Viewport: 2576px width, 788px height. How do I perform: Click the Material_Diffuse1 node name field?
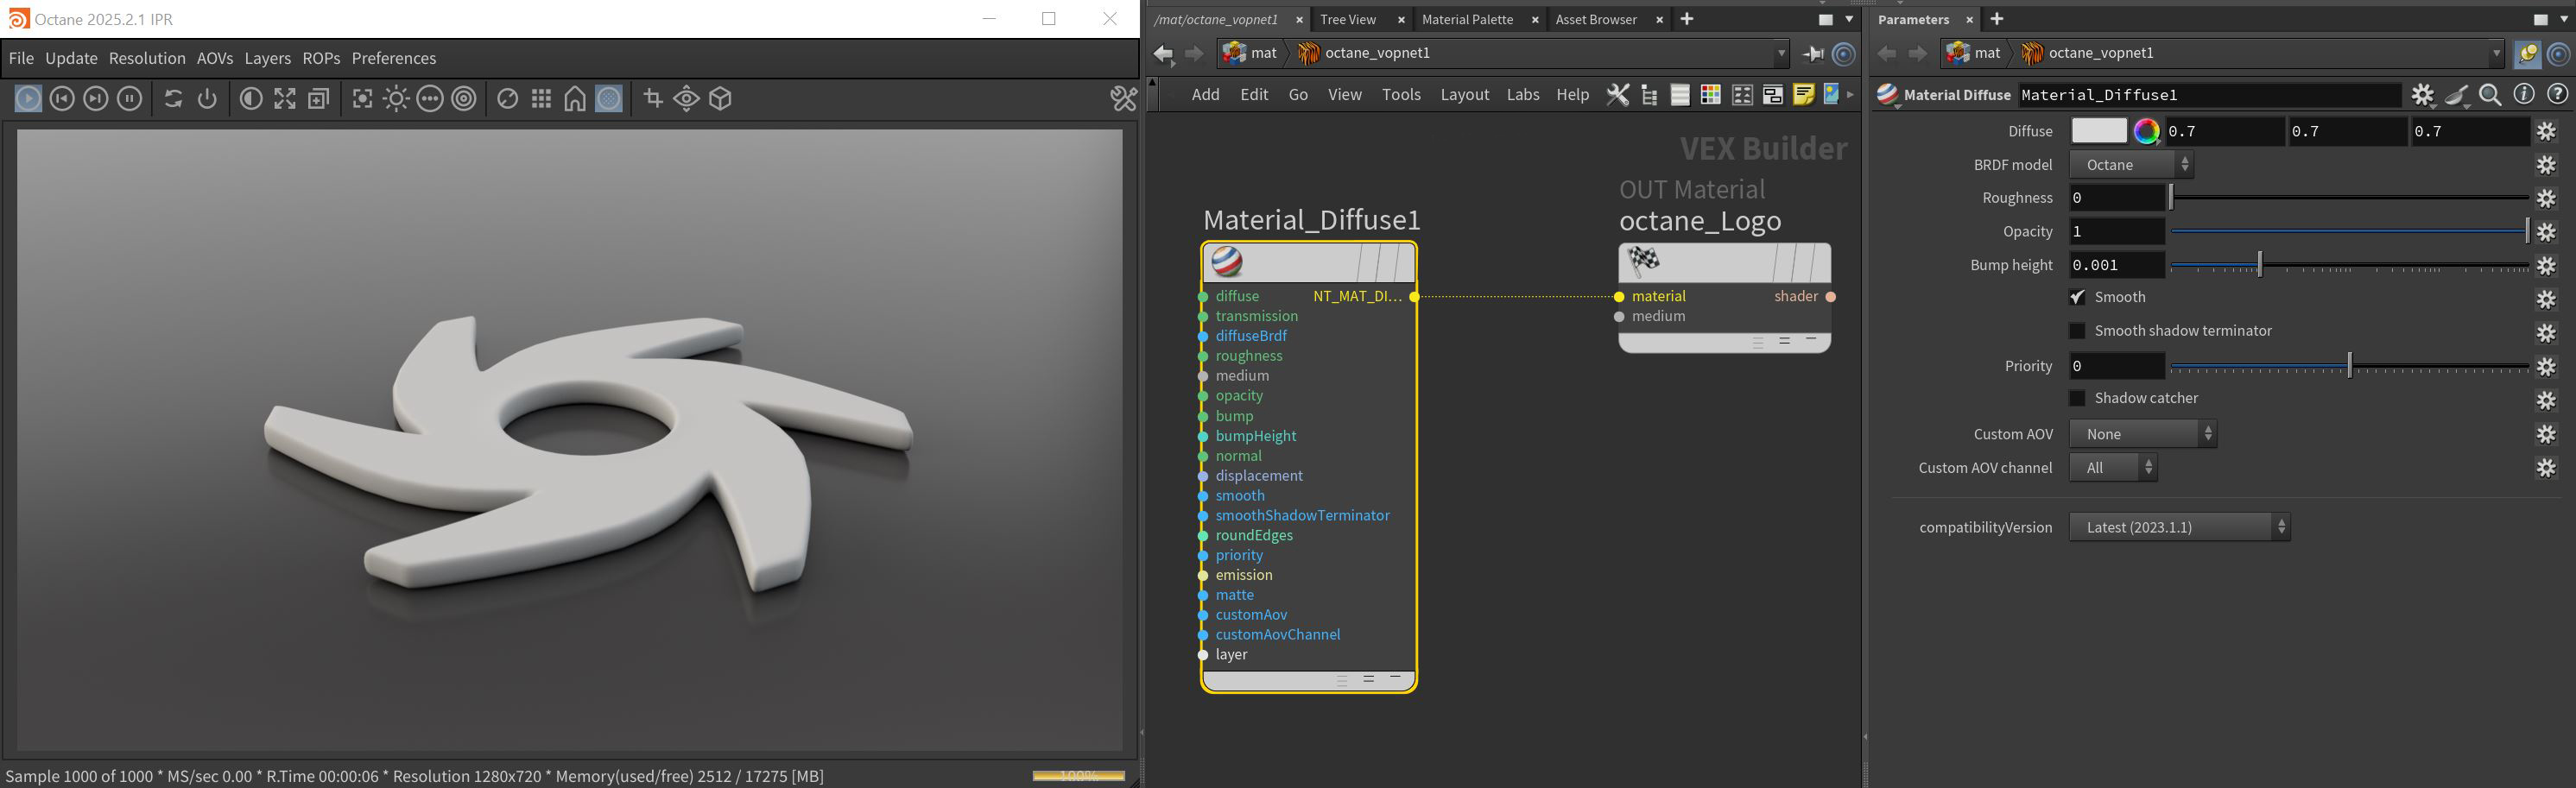(2208, 95)
